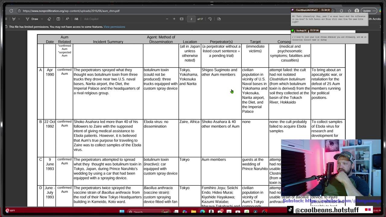The width and height of the screenshot is (386, 217).
Task: Open the View permissions link
Action: (114, 27)
